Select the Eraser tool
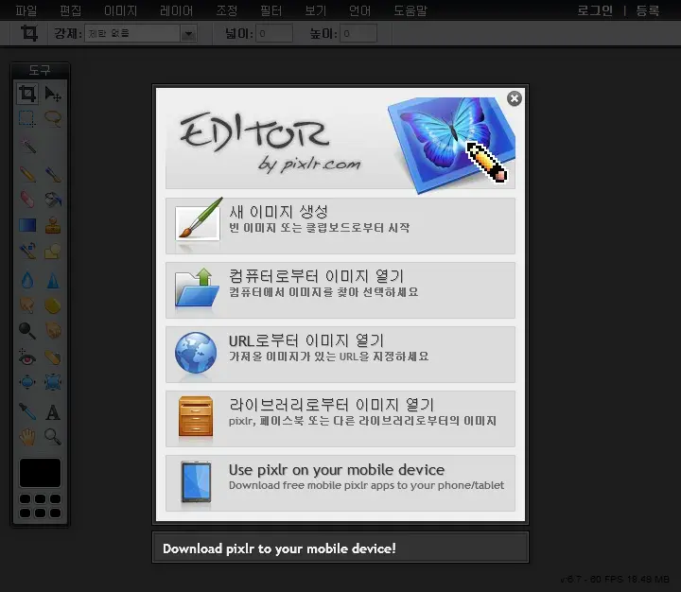This screenshot has height=592, width=681. pos(27,200)
